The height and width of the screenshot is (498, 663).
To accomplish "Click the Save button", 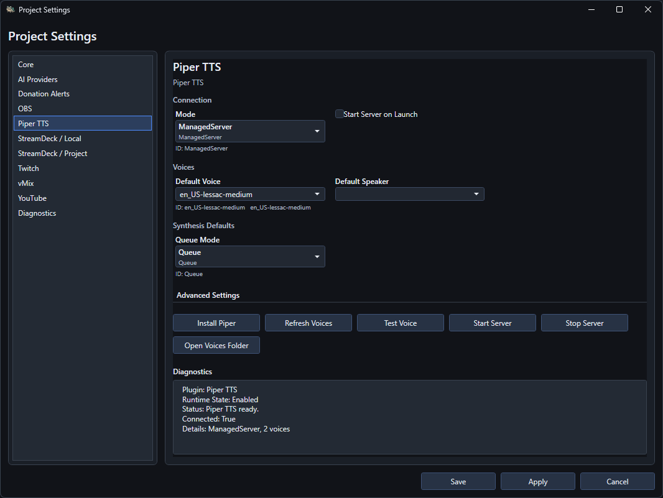I will (458, 481).
